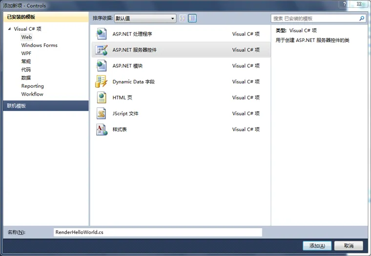Select the 代码 category
The image size is (371, 256).
coord(26,70)
